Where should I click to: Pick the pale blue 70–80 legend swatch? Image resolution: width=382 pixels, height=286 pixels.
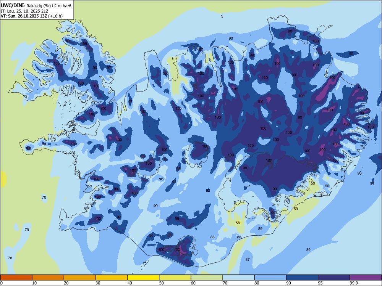coord(238,278)
